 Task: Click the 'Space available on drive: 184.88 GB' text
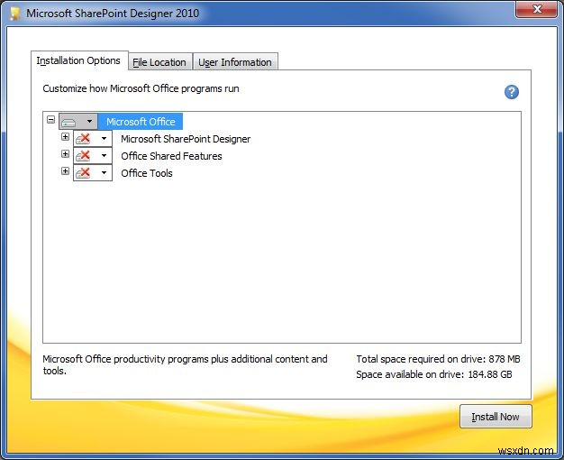pyautogui.click(x=434, y=374)
